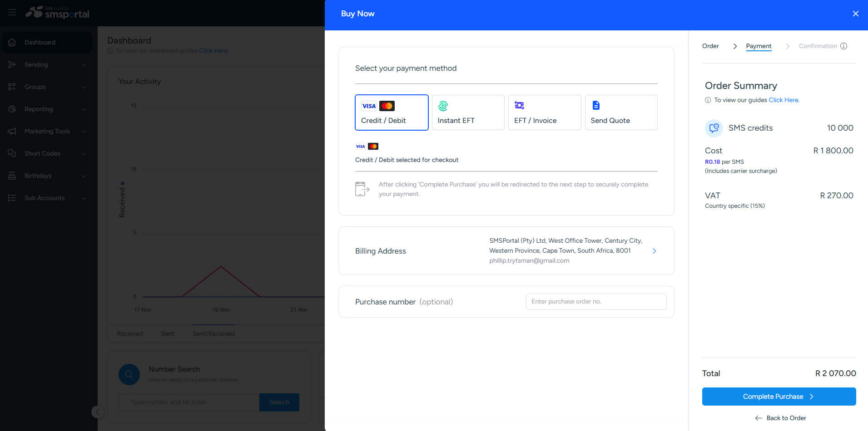
Task: Switch to the Sent/Received chart tab
Action: [x=213, y=333]
